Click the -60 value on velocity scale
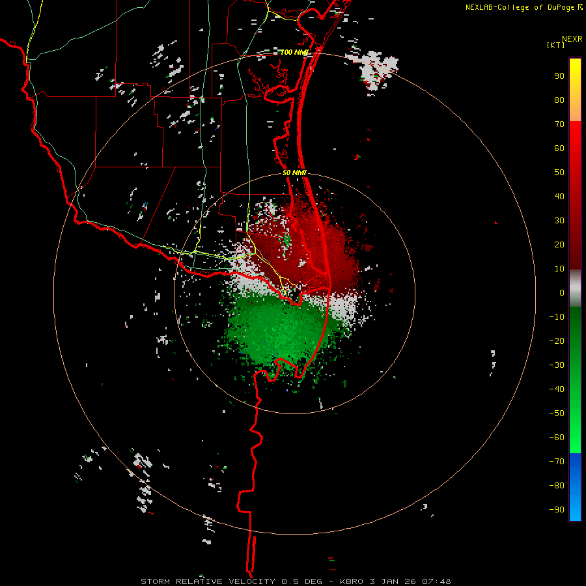The width and height of the screenshot is (586, 586). pos(557,438)
